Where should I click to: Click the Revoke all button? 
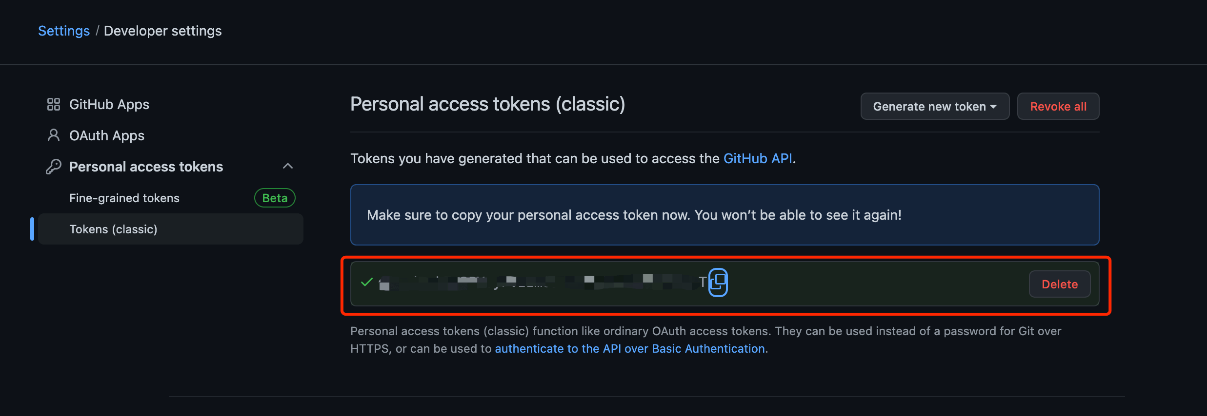(x=1058, y=106)
